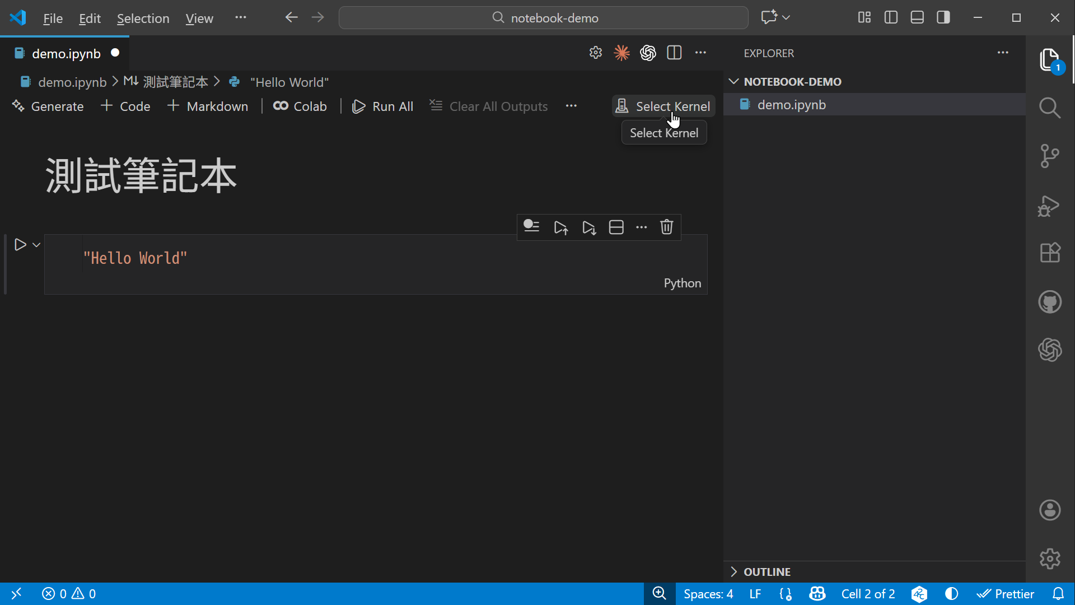Open the ChatGPT/Codex view in activity bar
Viewport: 1075px width, 605px height.
tap(1050, 350)
